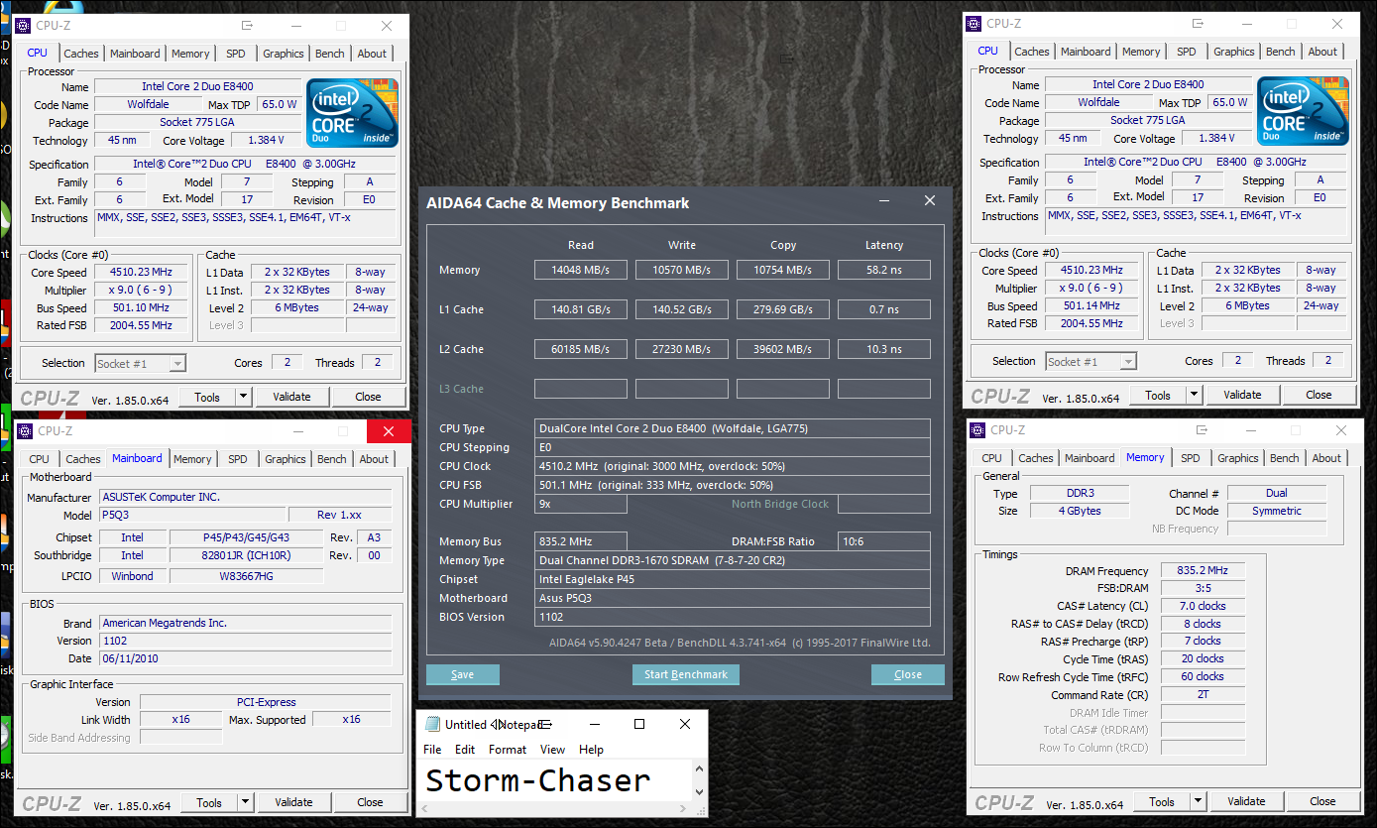This screenshot has width=1377, height=828.
Task: Click bottom Close button in top-right CPU-Z window
Action: click(1319, 395)
